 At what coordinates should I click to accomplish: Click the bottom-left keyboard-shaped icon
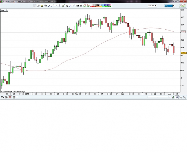point(2,97)
